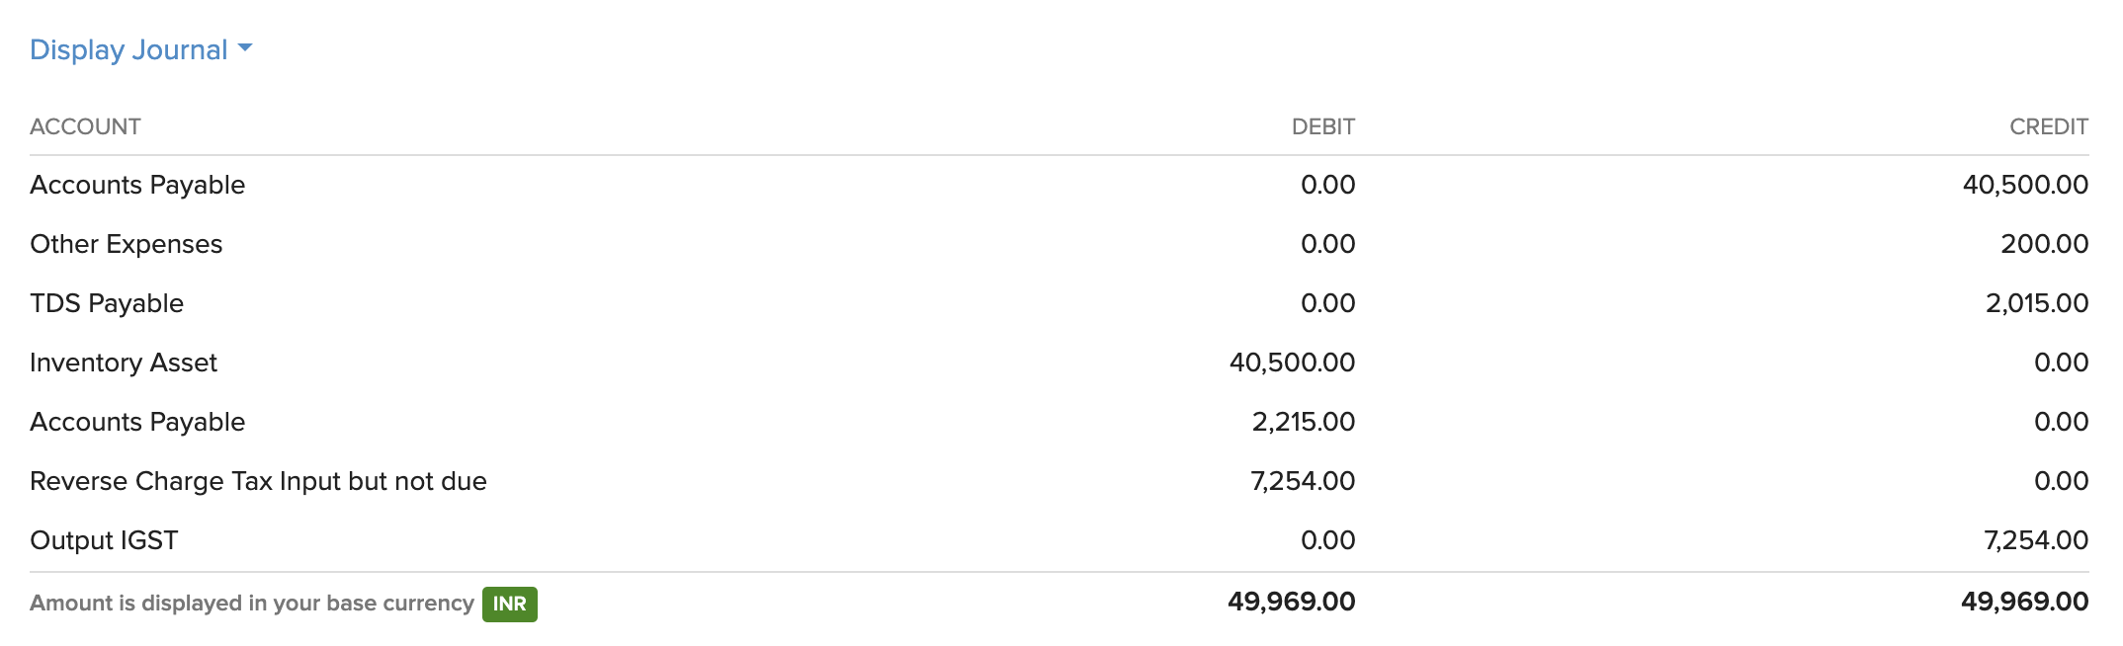Viewport: 2123px width, 646px height.
Task: Click Reverse Charge Tax Input but not due
Action: [258, 481]
